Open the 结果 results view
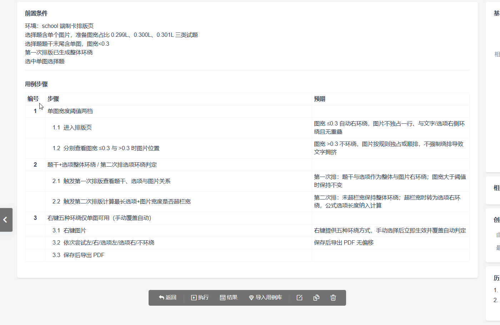The width and height of the screenshot is (500, 325). pyautogui.click(x=229, y=297)
